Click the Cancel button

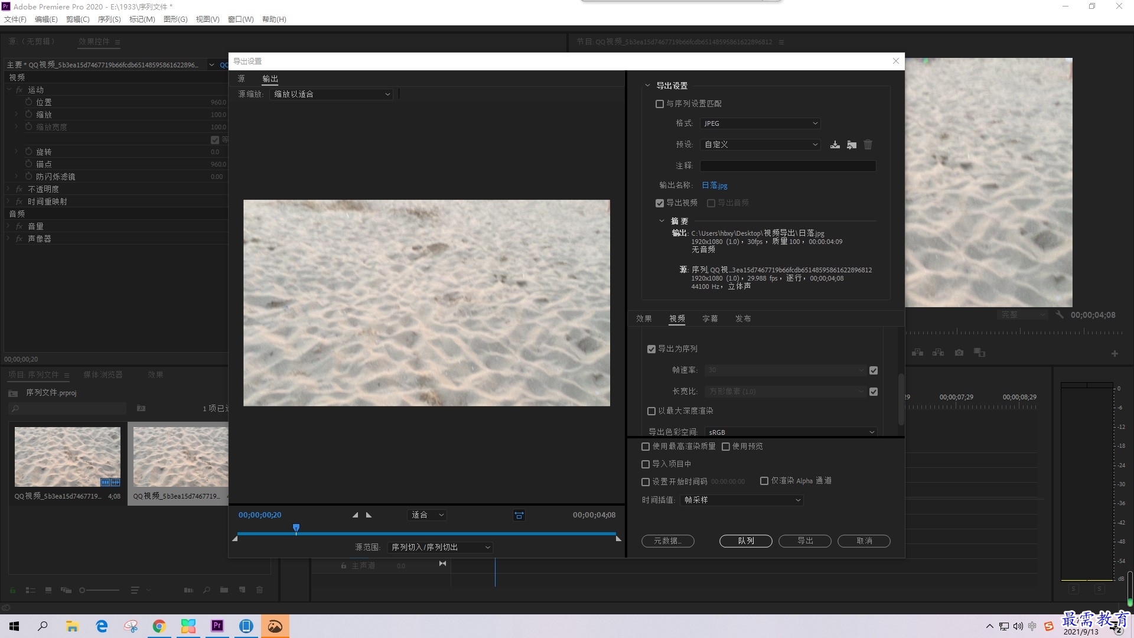(864, 541)
